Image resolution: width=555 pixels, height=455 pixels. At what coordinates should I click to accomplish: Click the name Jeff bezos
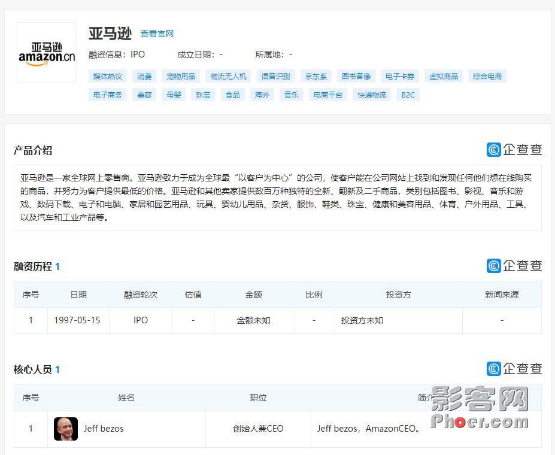(104, 429)
